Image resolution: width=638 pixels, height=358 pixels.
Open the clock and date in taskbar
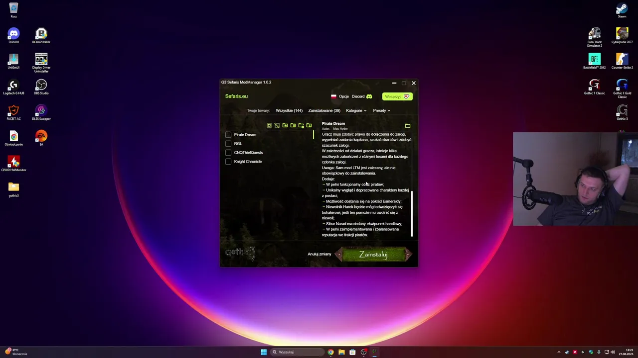pos(626,352)
